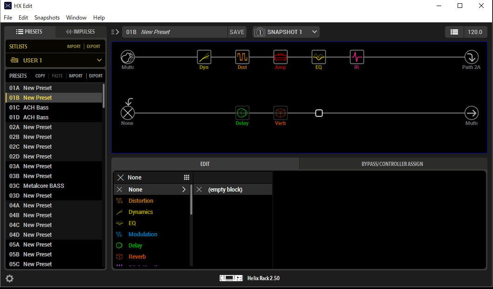
Task: Select the IR impulse response block
Action: pyautogui.click(x=357, y=57)
